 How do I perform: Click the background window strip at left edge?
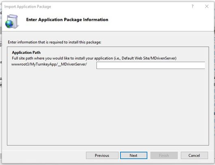tap(1, 82)
